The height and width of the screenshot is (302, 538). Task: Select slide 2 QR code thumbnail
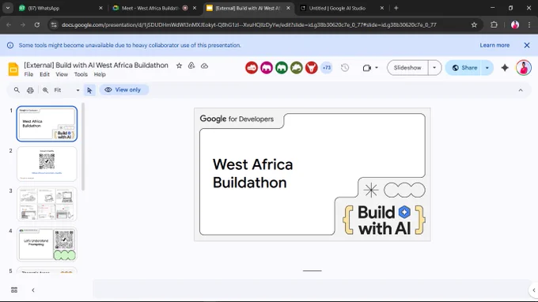47,164
